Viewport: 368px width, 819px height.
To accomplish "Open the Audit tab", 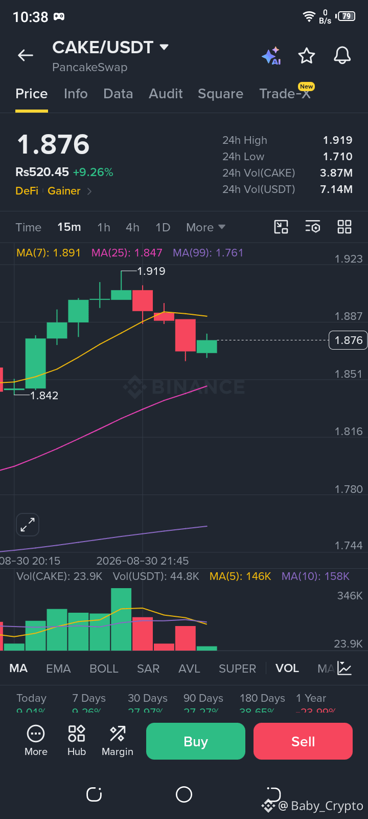I will tap(166, 94).
